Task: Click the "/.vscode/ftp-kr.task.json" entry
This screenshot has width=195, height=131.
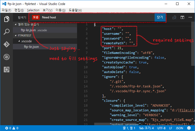Action: click(x=136, y=86)
